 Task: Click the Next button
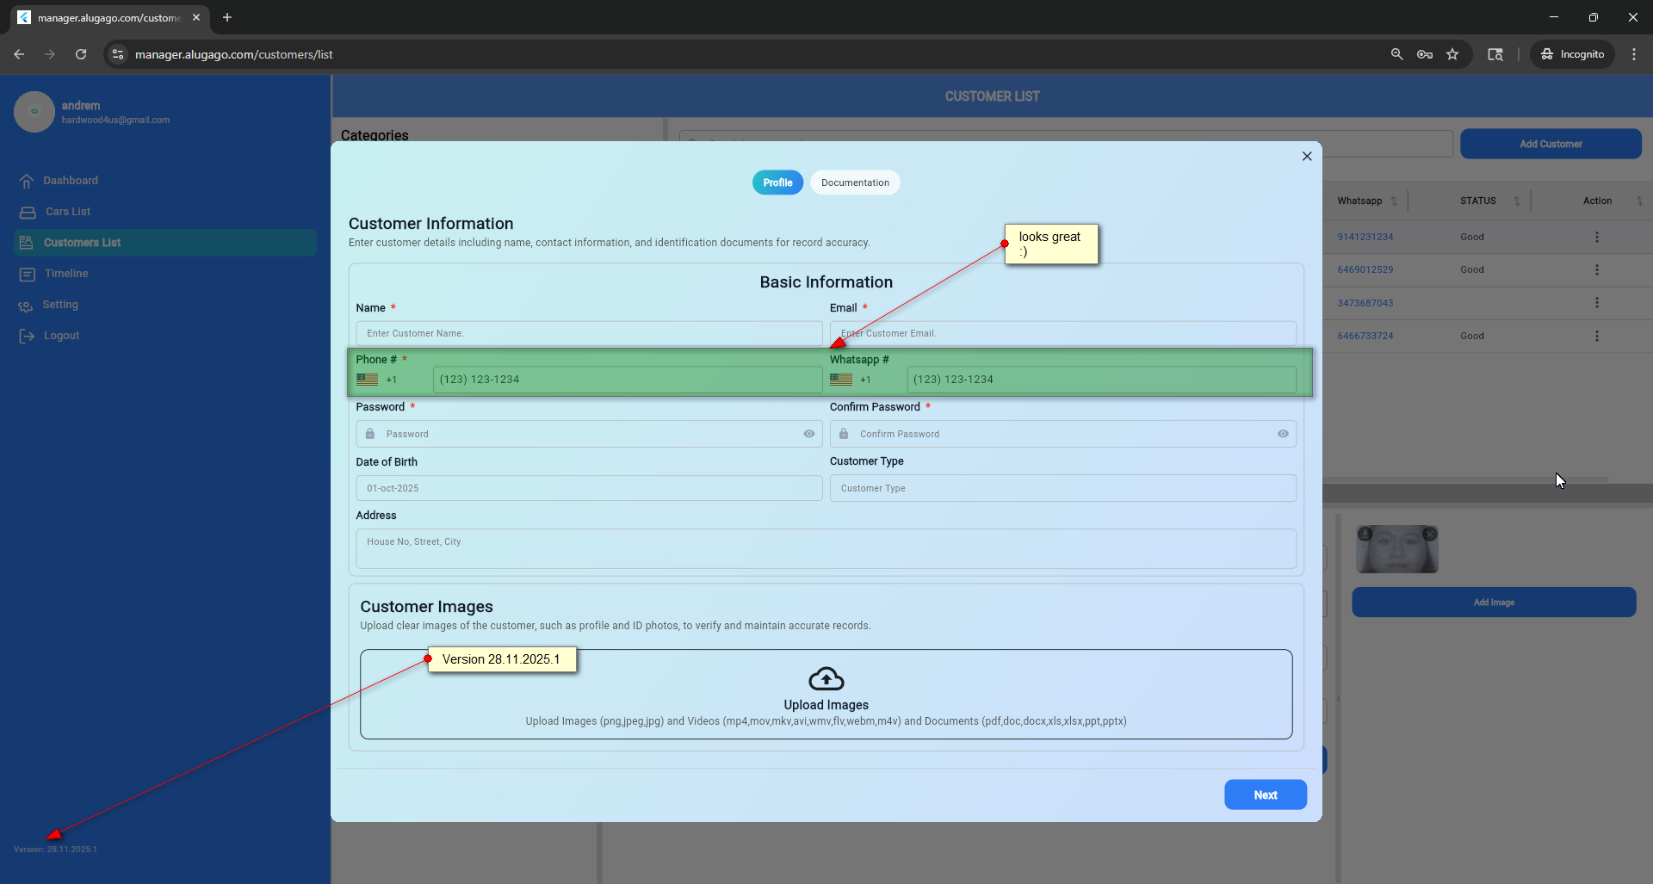coord(1265,794)
